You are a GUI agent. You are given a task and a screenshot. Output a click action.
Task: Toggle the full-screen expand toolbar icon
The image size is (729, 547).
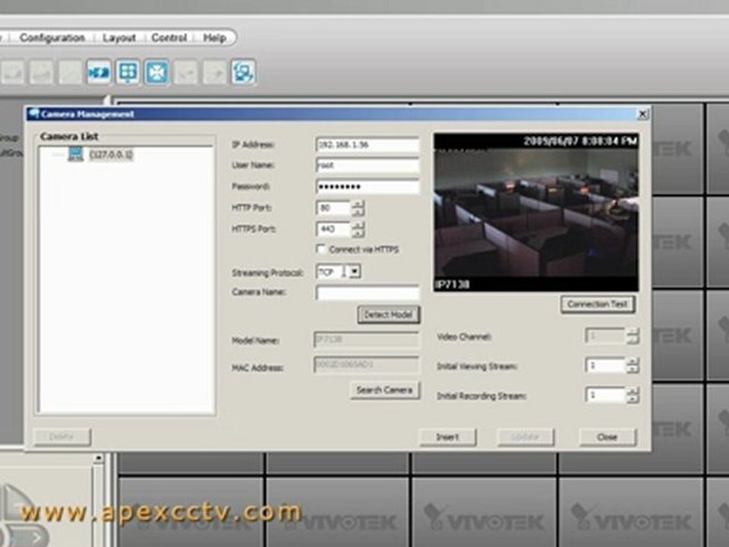(156, 73)
